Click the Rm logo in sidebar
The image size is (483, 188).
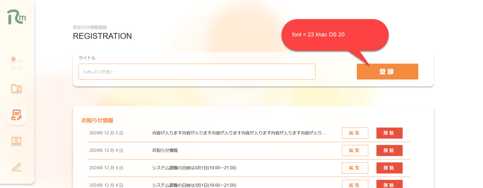[16, 17]
